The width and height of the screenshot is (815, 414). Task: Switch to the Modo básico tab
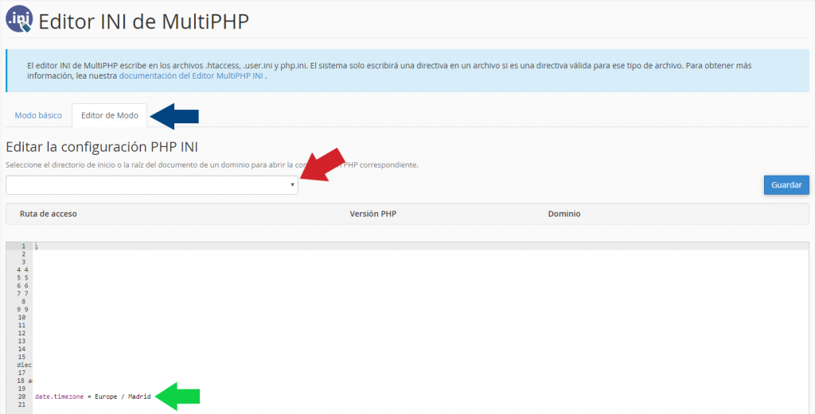tap(38, 115)
